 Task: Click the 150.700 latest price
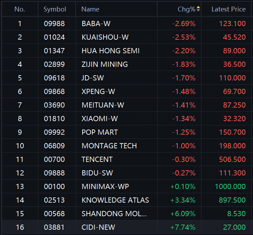pos(232,132)
